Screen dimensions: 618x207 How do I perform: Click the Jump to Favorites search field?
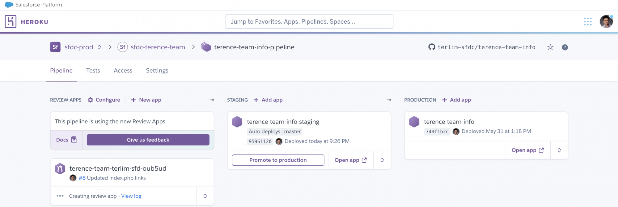click(x=309, y=22)
